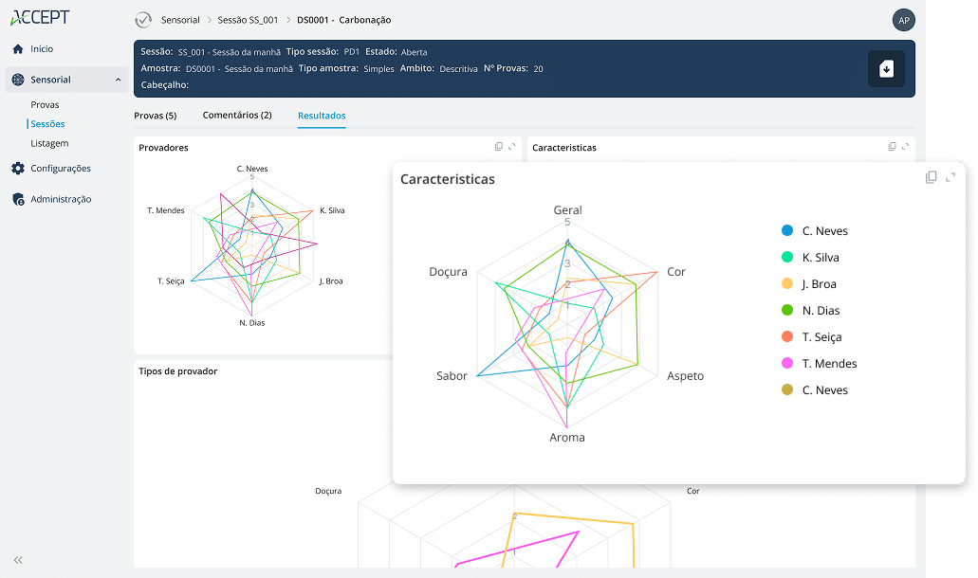
Task: Open Configurações in the sidebar
Action: (x=60, y=169)
